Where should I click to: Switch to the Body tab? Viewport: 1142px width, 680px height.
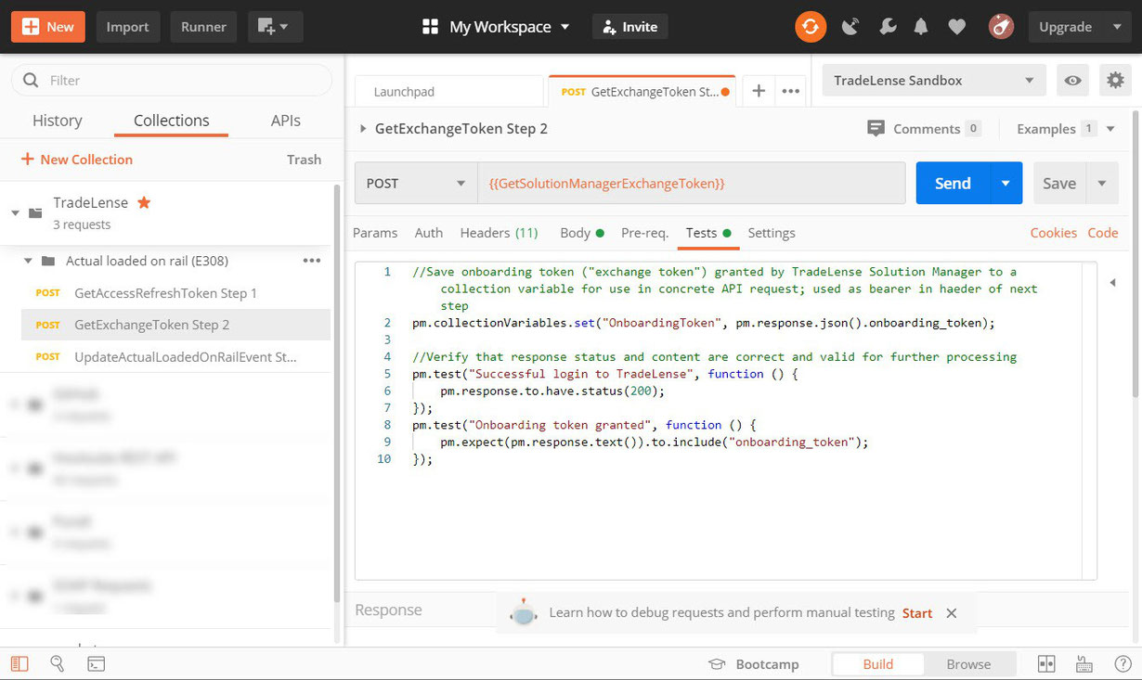point(582,233)
